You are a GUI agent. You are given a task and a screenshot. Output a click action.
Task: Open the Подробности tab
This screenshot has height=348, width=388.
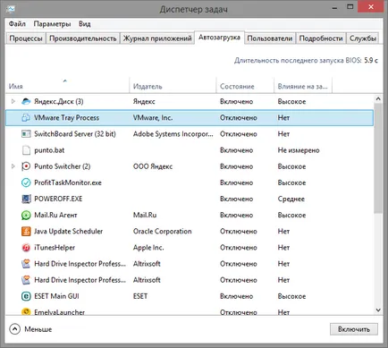(321, 38)
